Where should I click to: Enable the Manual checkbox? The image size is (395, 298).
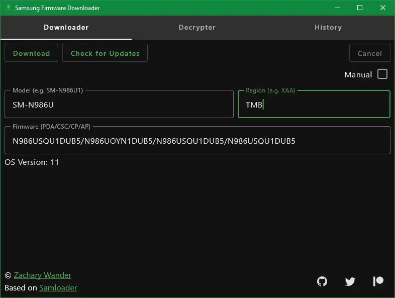pyautogui.click(x=382, y=74)
